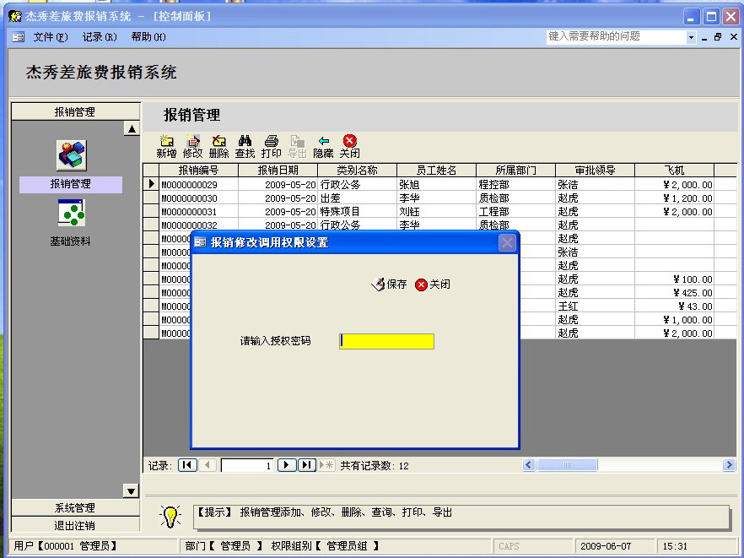Go to the previous record
The height and width of the screenshot is (558, 744).
tap(208, 465)
